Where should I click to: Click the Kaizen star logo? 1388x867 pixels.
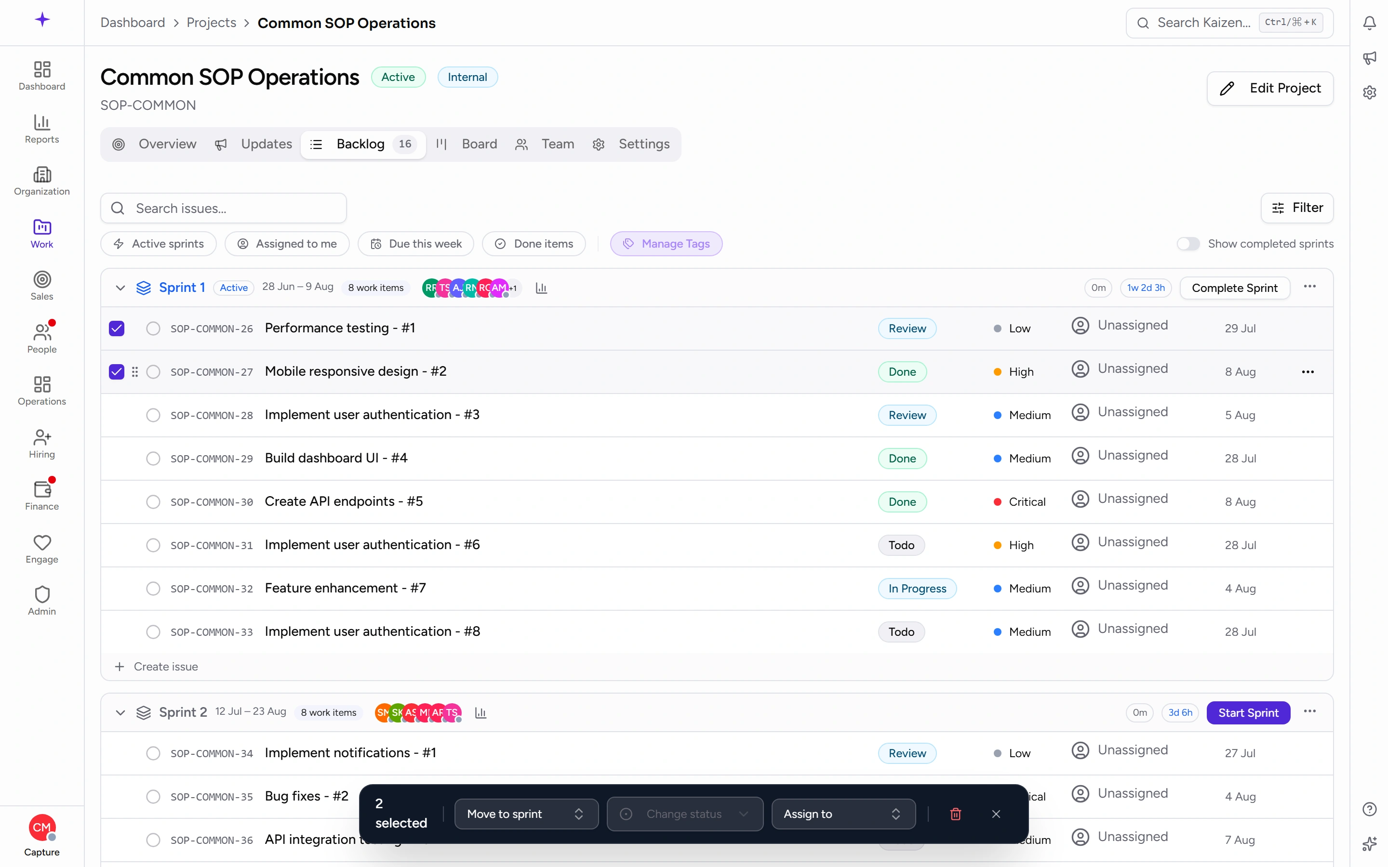point(42,20)
